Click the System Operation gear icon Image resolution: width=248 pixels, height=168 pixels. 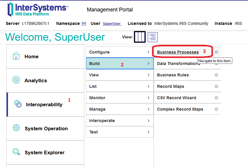point(16,128)
